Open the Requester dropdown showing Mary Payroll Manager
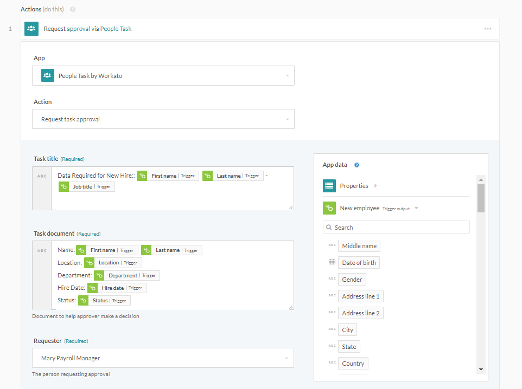 (x=163, y=358)
